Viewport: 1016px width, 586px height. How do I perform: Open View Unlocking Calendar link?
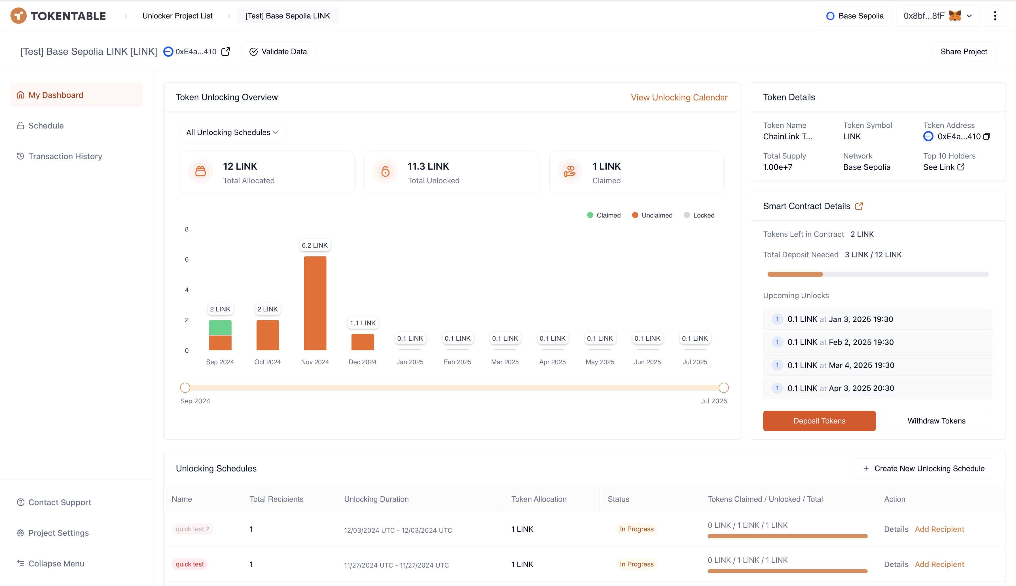(679, 97)
